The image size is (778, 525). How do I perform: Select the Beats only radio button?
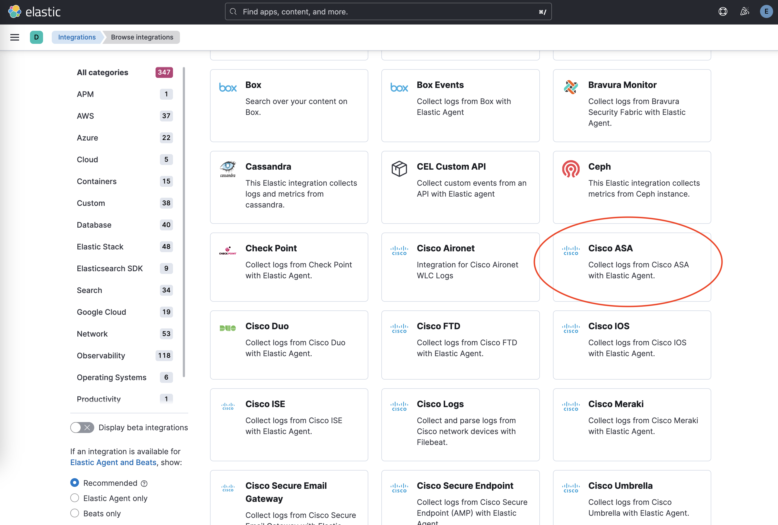tap(74, 513)
